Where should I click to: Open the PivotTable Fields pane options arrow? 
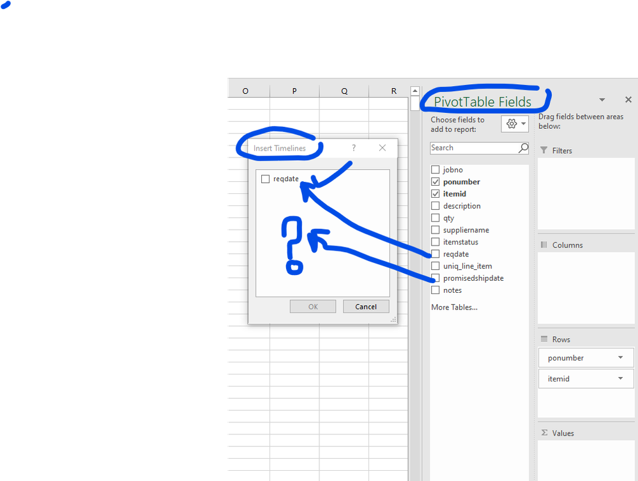click(601, 100)
